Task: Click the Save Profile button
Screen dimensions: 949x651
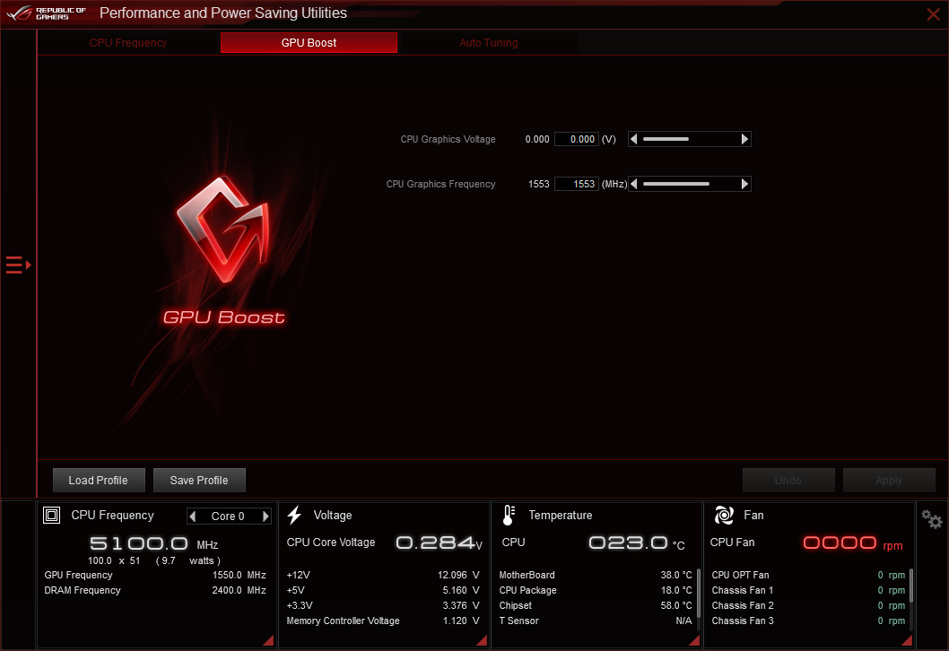Action: pyautogui.click(x=199, y=481)
